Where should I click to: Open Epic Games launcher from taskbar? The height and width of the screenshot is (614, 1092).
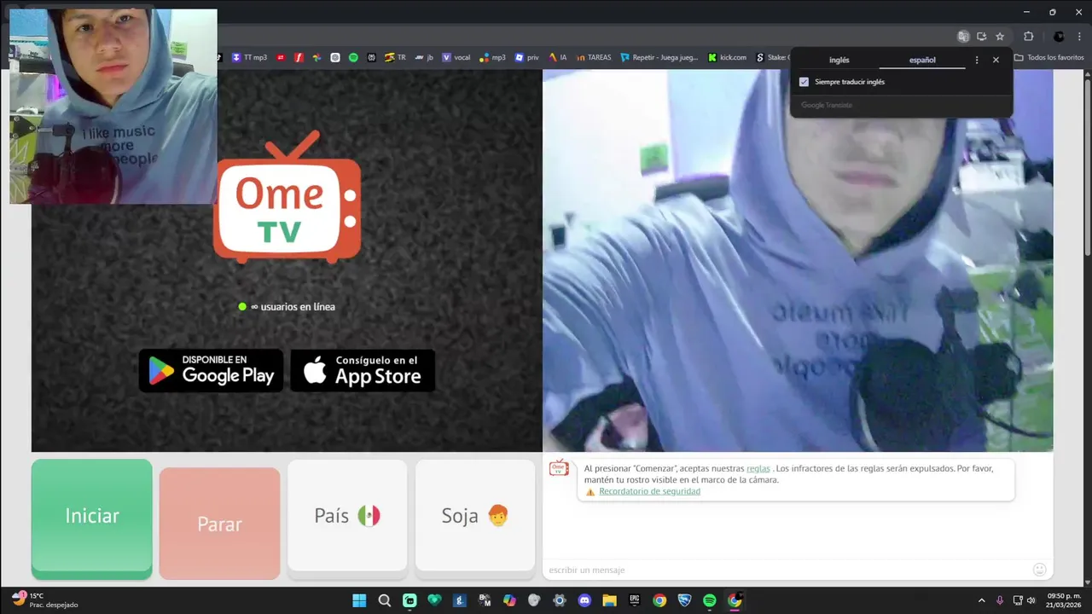pyautogui.click(x=635, y=600)
